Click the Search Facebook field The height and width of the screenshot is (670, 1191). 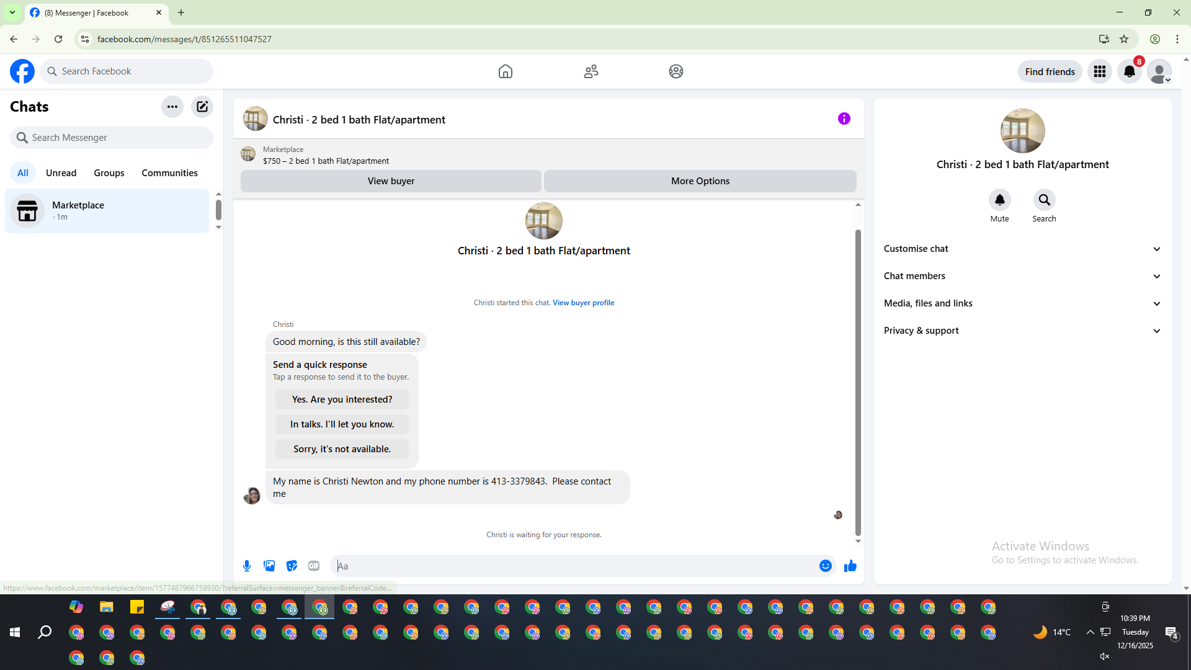coord(127,71)
